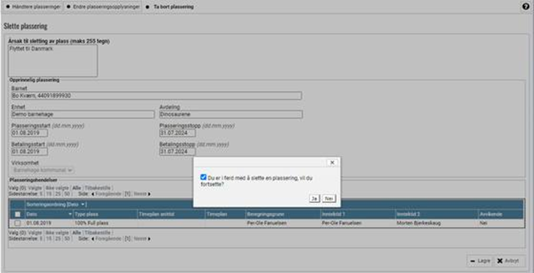Screen dimensions: 534x273
Task: Click the Avbryt cancel X button
Action: click(x=508, y=260)
